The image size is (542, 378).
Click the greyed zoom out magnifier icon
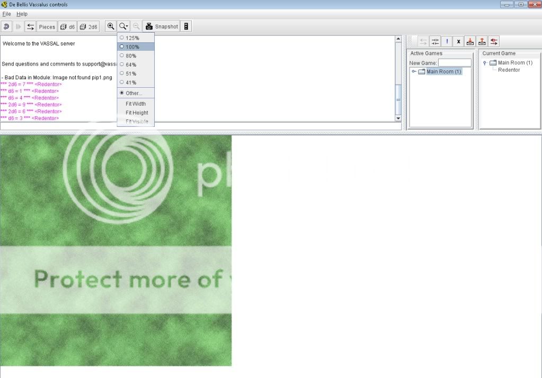(x=136, y=26)
